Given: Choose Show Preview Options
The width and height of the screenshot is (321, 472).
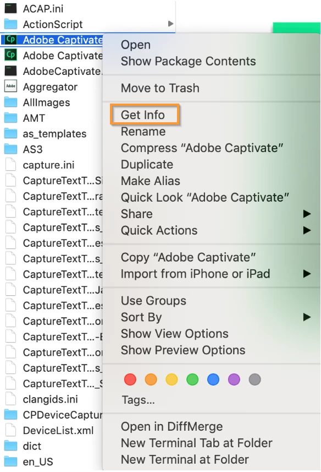Looking at the screenshot, I should point(183,350).
